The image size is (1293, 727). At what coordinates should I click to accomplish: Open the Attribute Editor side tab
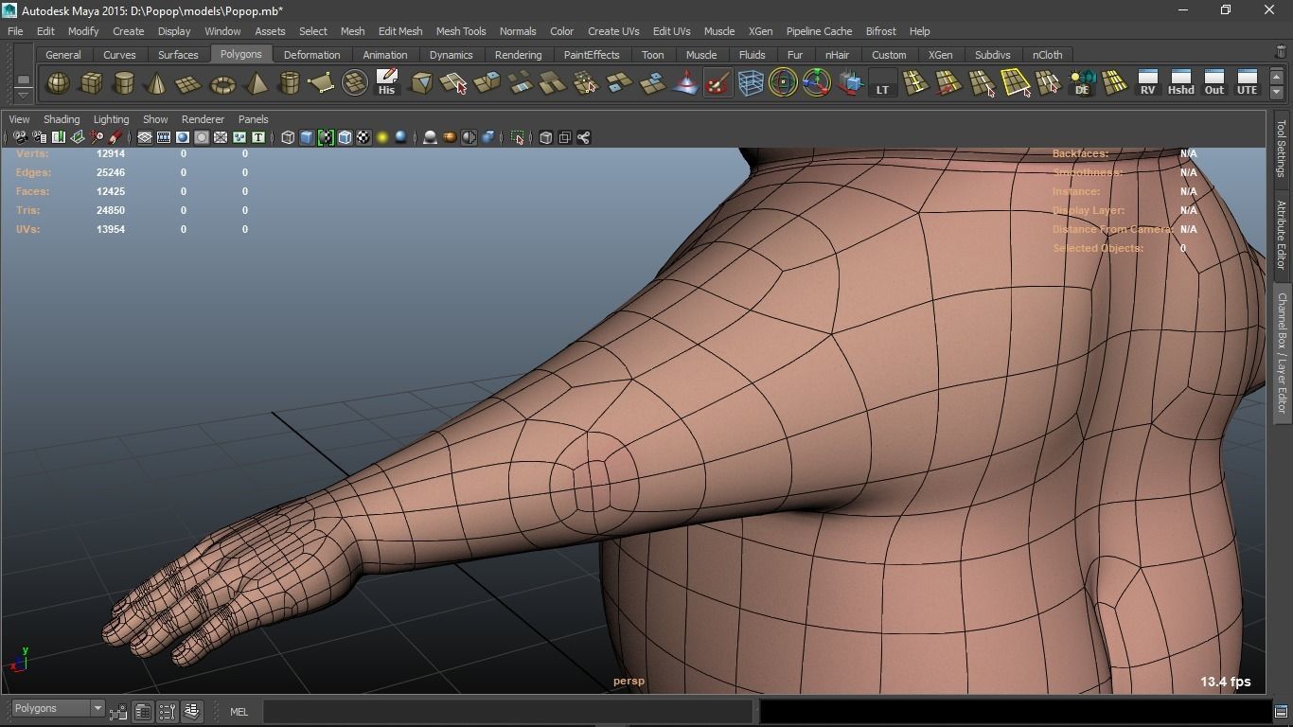(1282, 235)
